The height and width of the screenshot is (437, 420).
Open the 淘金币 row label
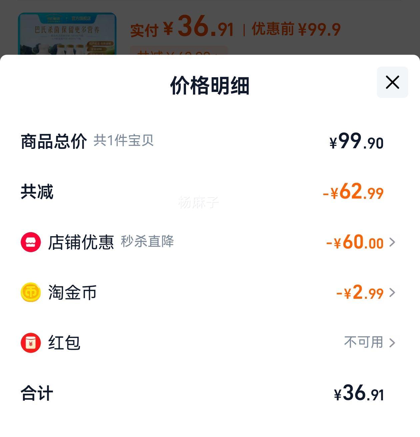point(72,292)
